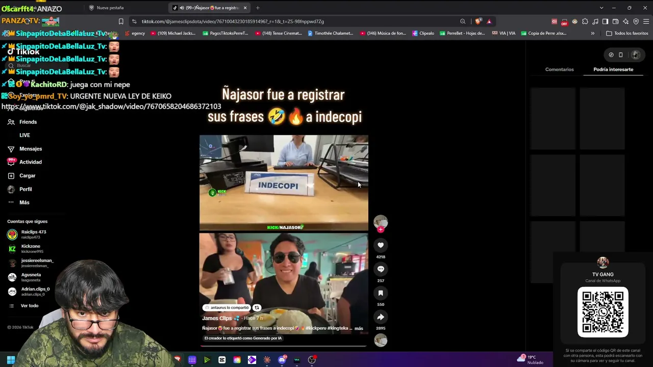Image resolution: width=653 pixels, height=367 pixels.
Task: Open the weather widget showing 19°C Nublado
Action: [x=531, y=360]
